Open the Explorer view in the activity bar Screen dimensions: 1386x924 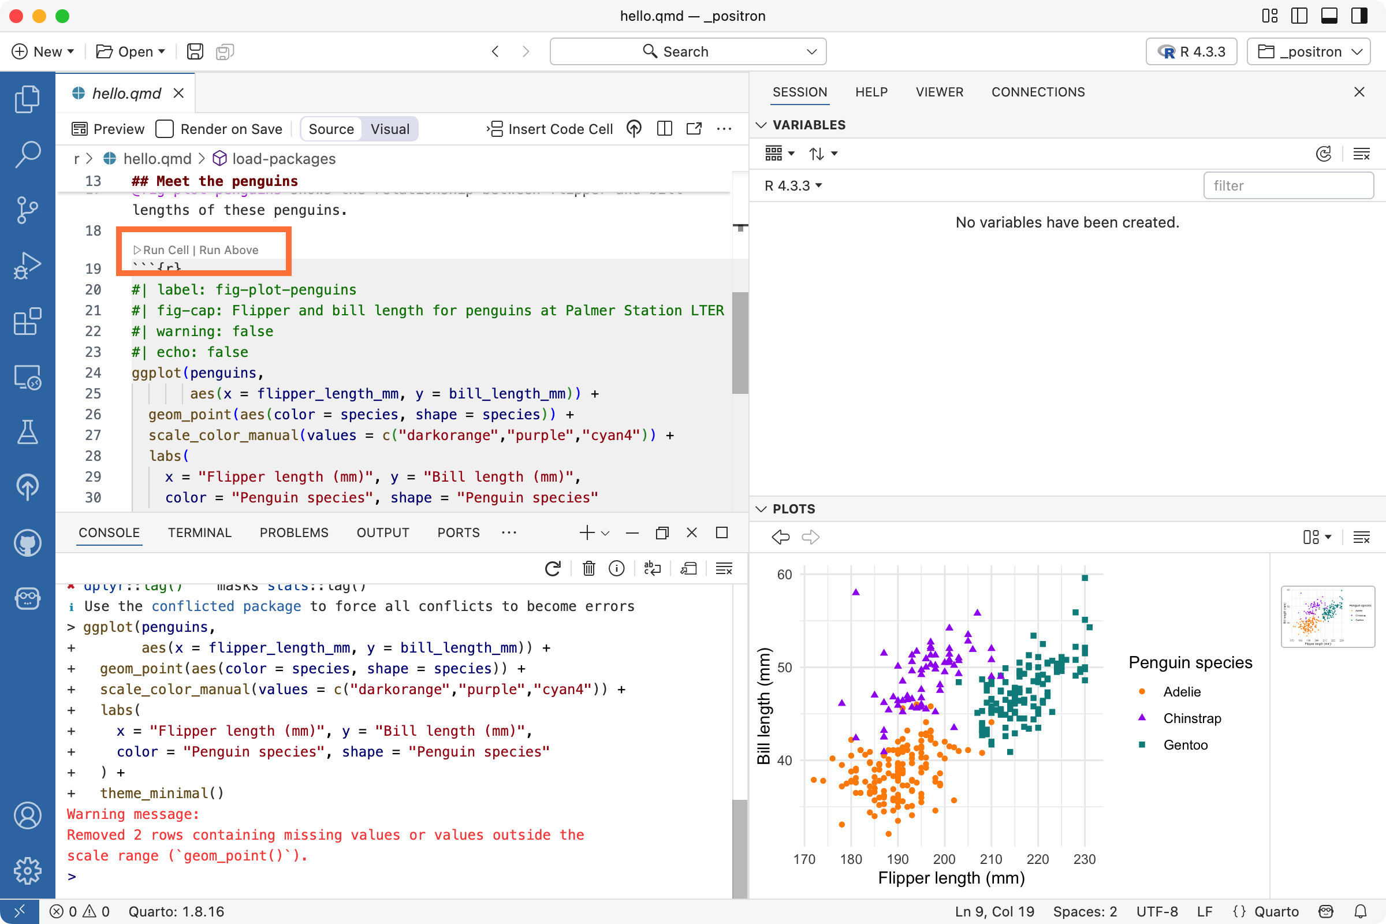(x=27, y=98)
